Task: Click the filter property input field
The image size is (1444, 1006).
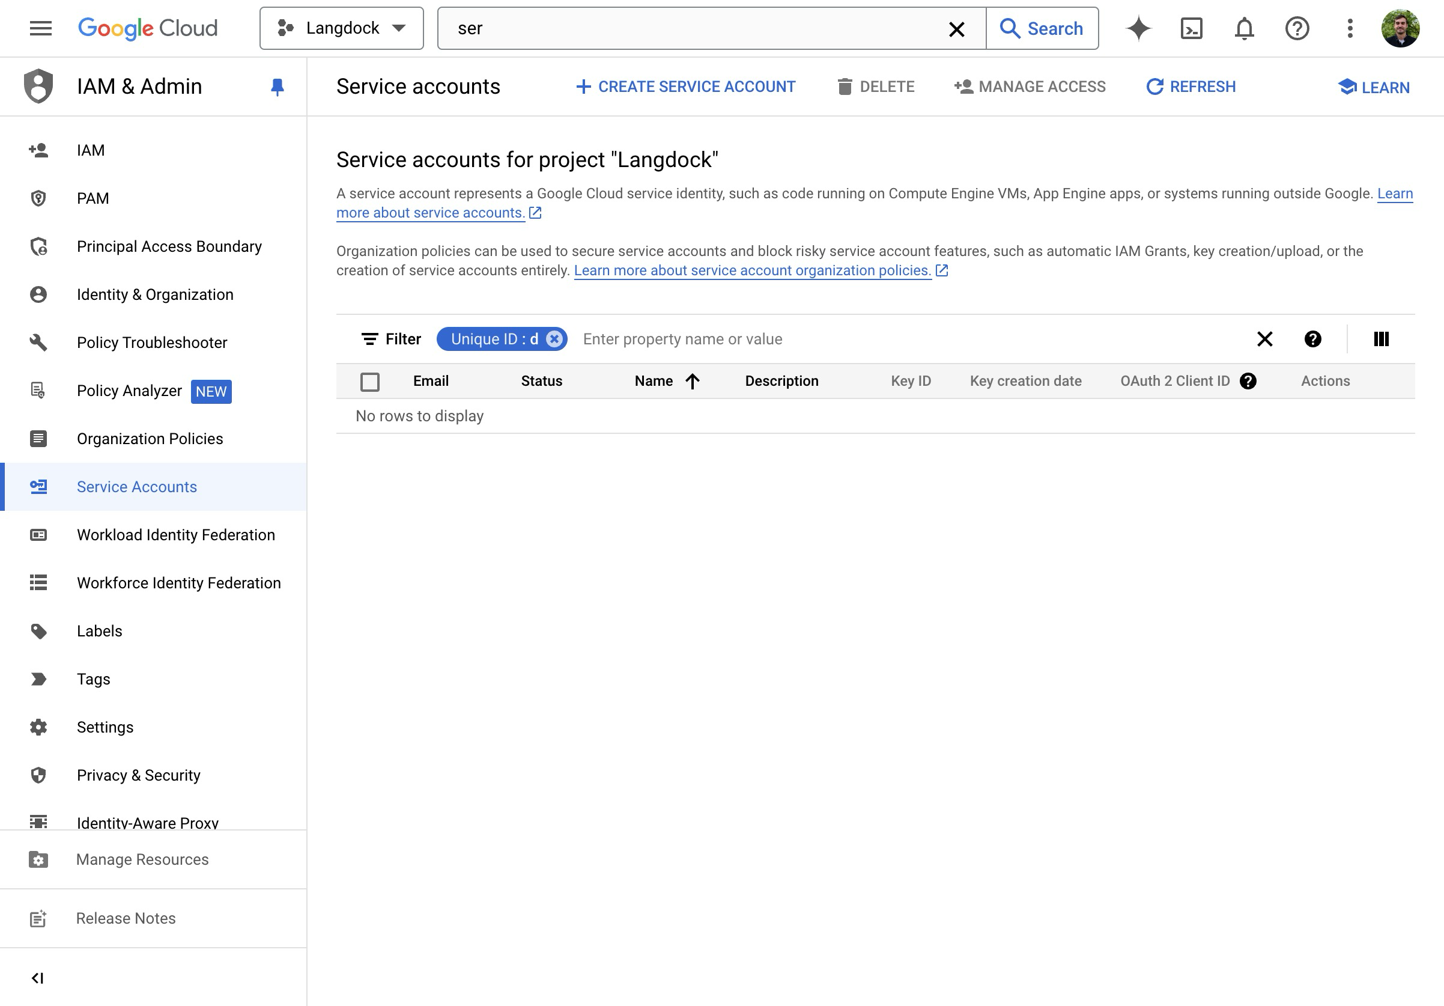Action: pos(906,339)
